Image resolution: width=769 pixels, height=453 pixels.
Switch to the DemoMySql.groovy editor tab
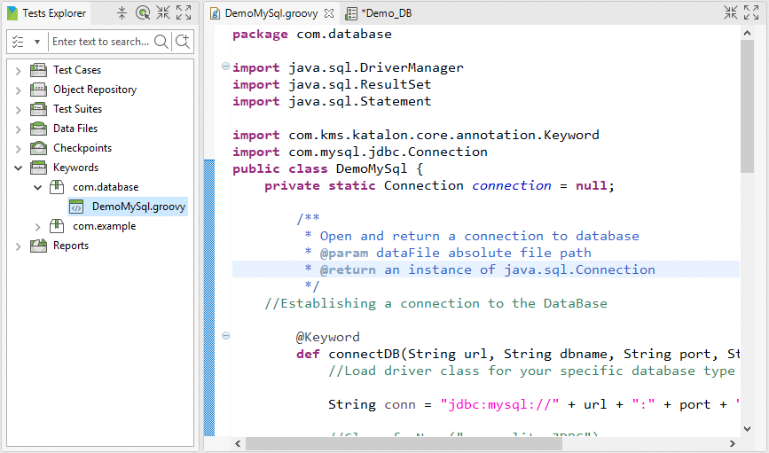pos(271,13)
